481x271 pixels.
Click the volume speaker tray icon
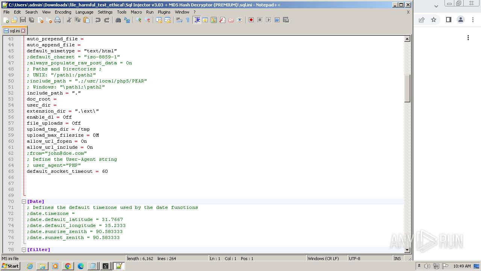pyautogui.click(x=427, y=266)
